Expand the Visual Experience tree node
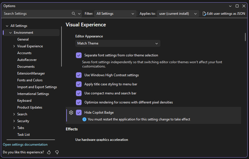The height and width of the screenshot is (159, 249). [14, 46]
